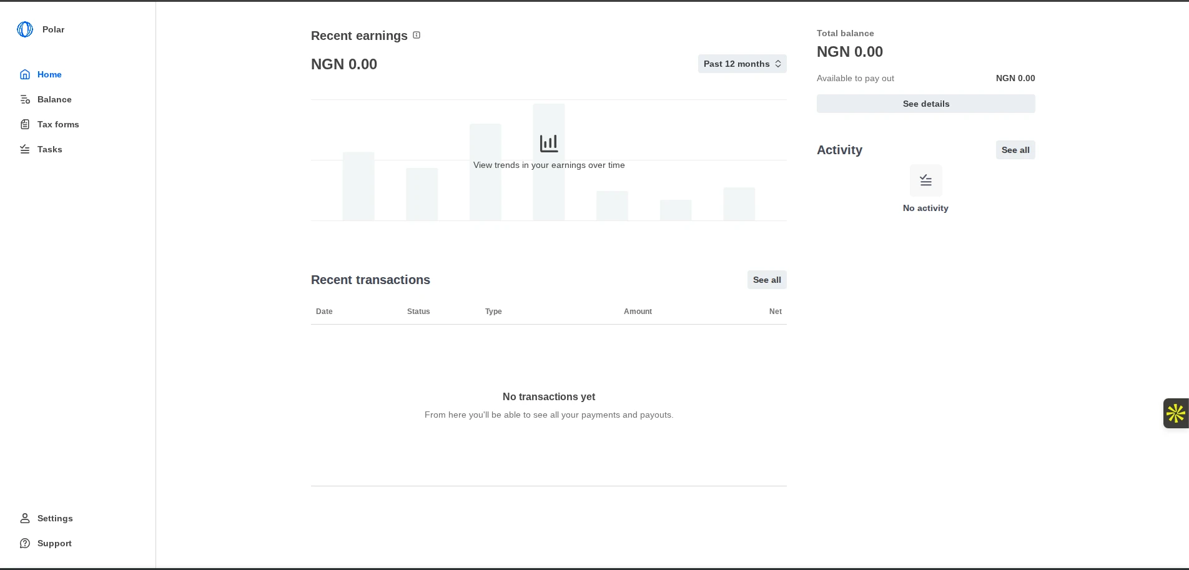This screenshot has width=1189, height=570.
Task: Click the Date column header
Action: tap(324, 312)
